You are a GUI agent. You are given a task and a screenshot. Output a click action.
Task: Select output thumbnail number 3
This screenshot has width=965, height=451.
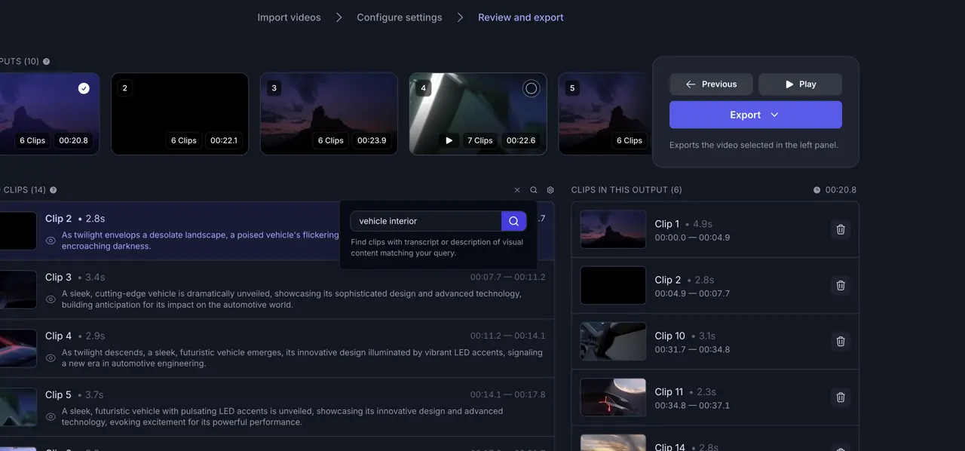(x=329, y=114)
